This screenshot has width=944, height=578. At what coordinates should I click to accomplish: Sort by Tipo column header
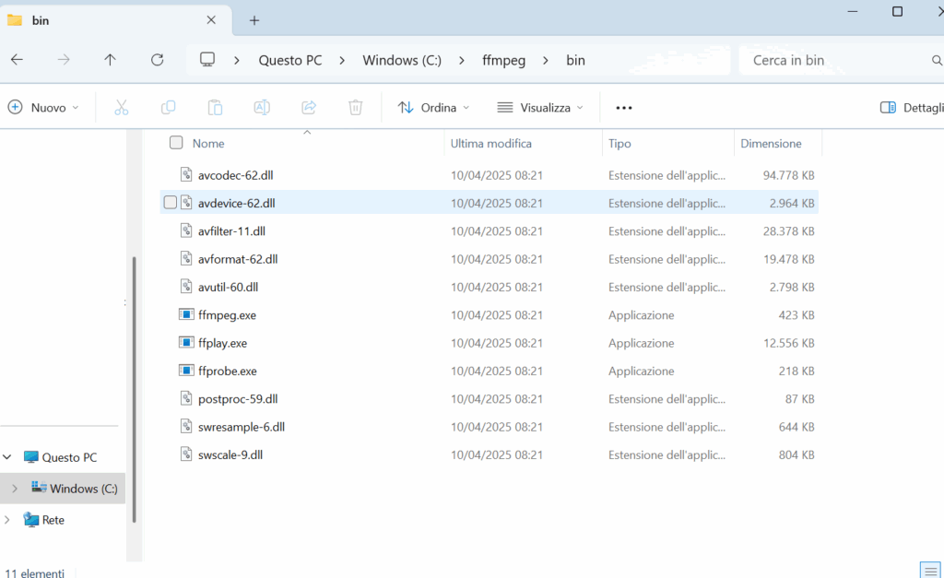pyautogui.click(x=619, y=143)
